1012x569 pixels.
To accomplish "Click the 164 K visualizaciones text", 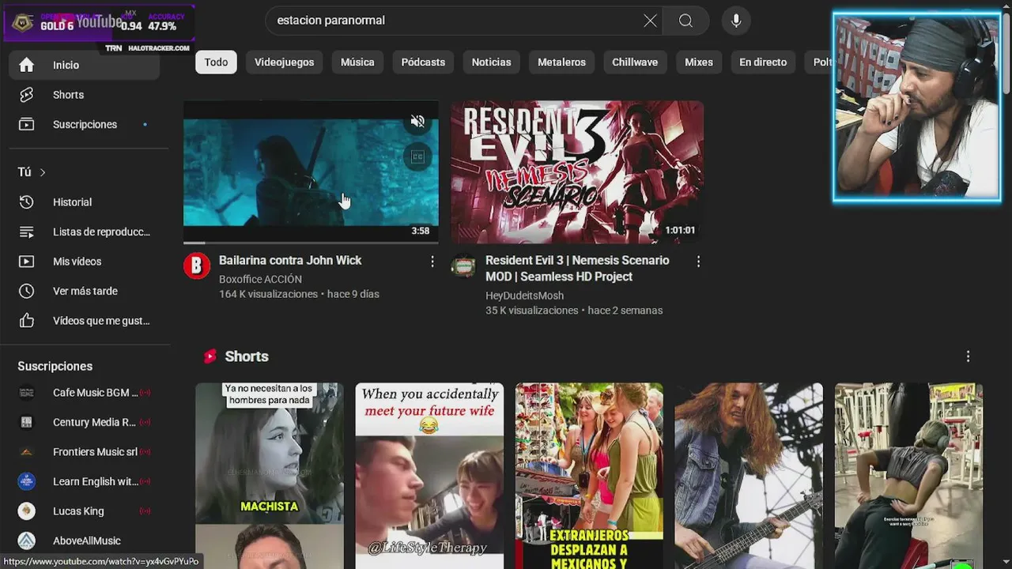I will click(268, 294).
